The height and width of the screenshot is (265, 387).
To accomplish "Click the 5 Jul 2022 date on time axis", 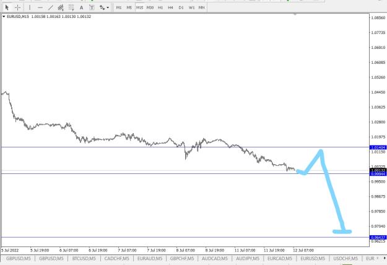I will tap(10, 250).
